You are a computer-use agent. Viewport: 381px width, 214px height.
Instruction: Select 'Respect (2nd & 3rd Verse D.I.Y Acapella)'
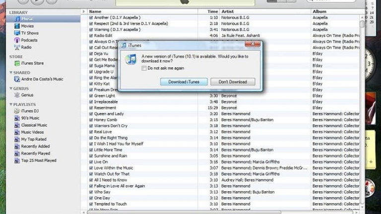click(131, 24)
